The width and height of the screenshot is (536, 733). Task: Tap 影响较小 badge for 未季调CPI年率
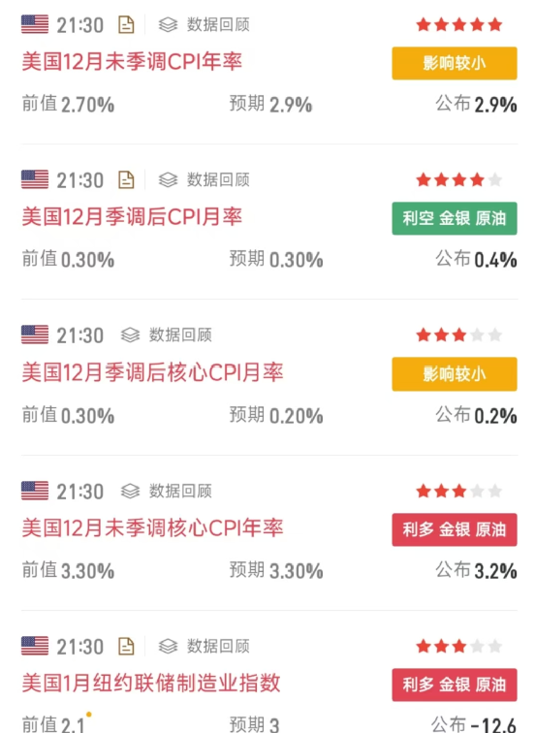click(x=455, y=63)
